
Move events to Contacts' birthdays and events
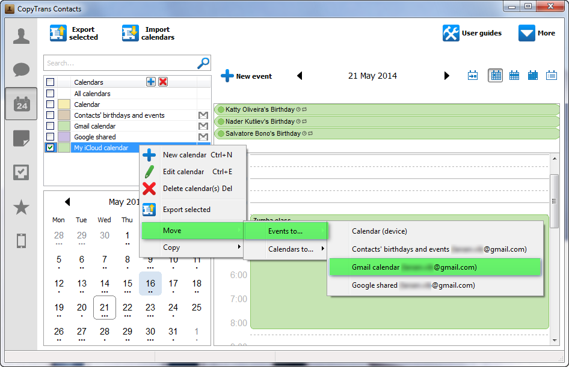point(435,249)
